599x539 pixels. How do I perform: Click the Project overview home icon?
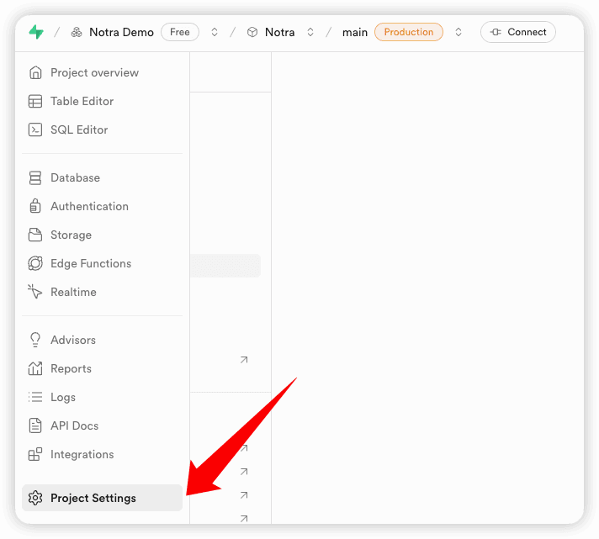tap(35, 73)
